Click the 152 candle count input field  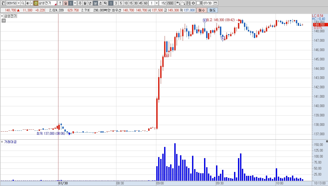click(x=163, y=3)
